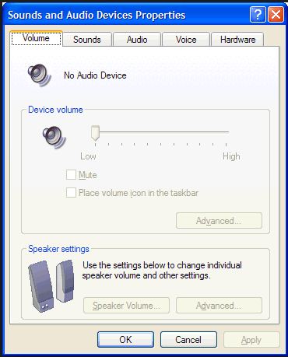This screenshot has height=357, width=288.
Task: Click the Speaker Volume button
Action: 126,306
